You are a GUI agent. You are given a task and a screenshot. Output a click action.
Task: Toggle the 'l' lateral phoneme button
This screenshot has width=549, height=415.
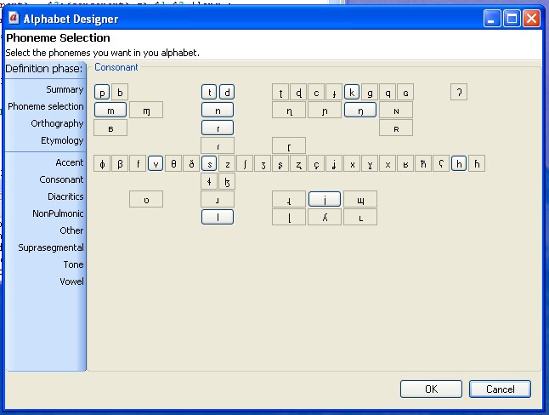218,217
